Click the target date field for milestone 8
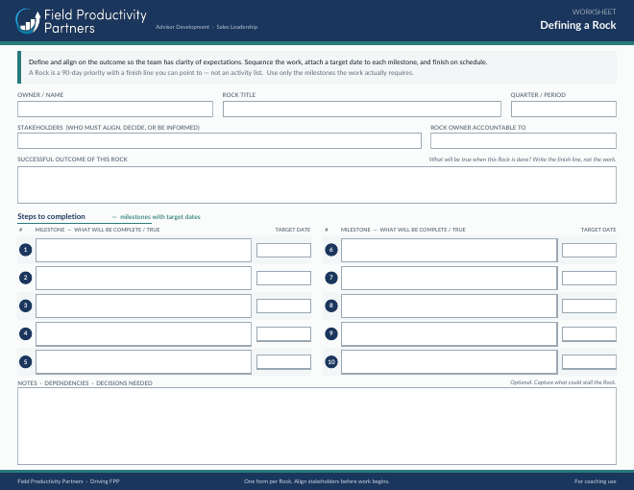 pos(589,306)
